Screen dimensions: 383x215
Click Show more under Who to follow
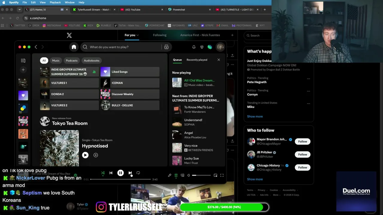pyautogui.click(x=255, y=179)
